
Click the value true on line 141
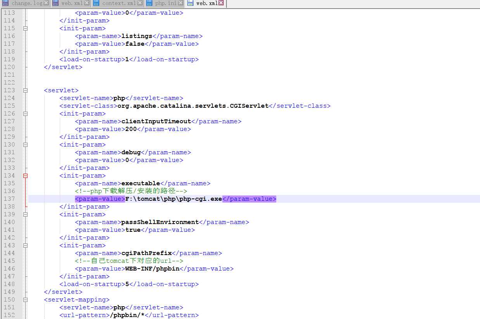133,230
